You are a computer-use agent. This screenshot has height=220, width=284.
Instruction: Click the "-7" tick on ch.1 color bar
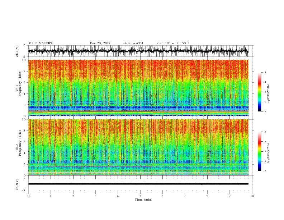click(264, 111)
